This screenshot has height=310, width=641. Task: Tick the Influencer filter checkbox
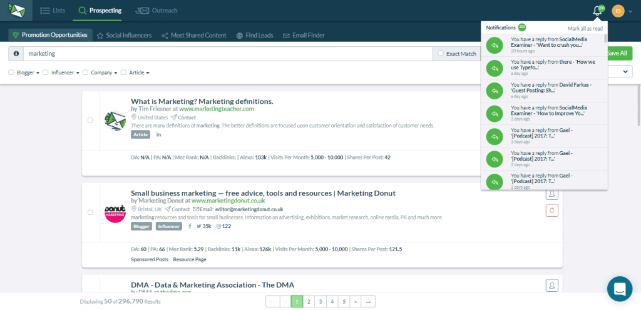tap(45, 72)
